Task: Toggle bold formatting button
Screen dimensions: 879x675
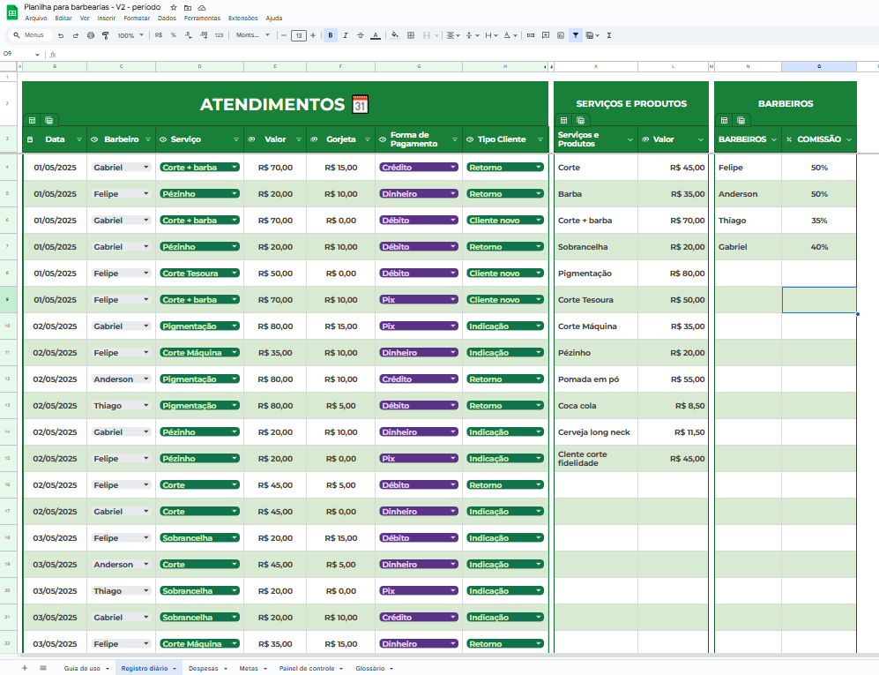Action: (x=331, y=35)
